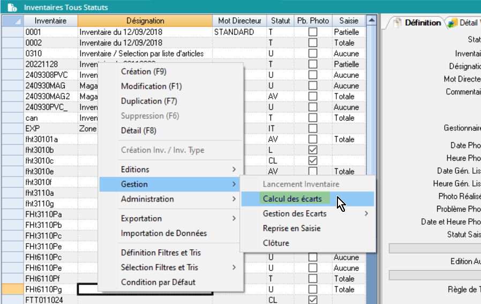Screen dimensions: 481x304
Task: Select Création (F9) from the context menu
Action: click(144, 71)
